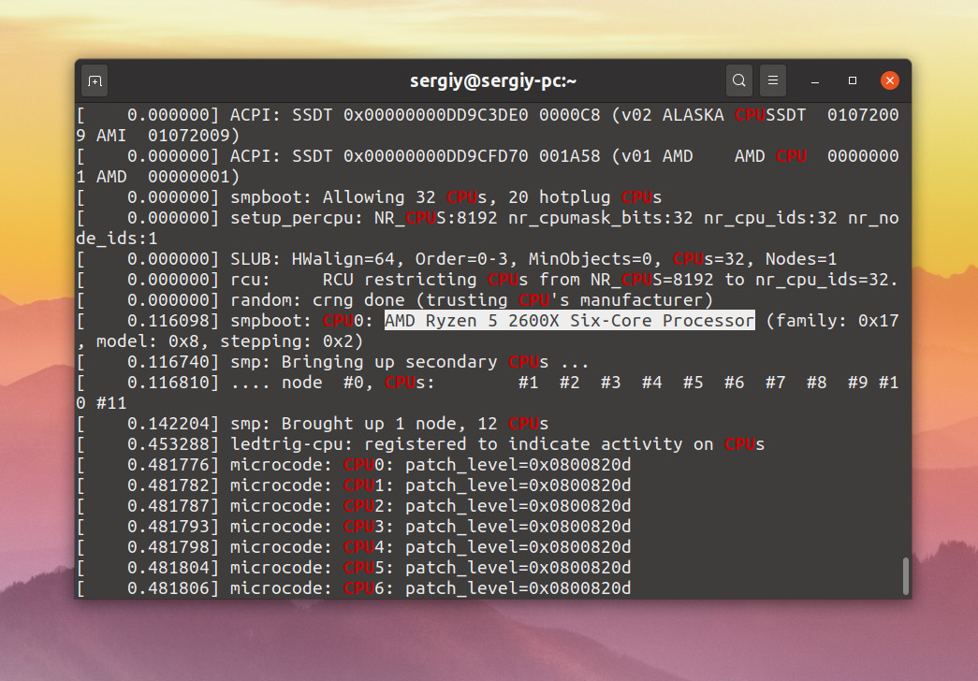Click the setup_percpu: NR_CPUS:8192 line
The image size is (978, 681).
488,228
